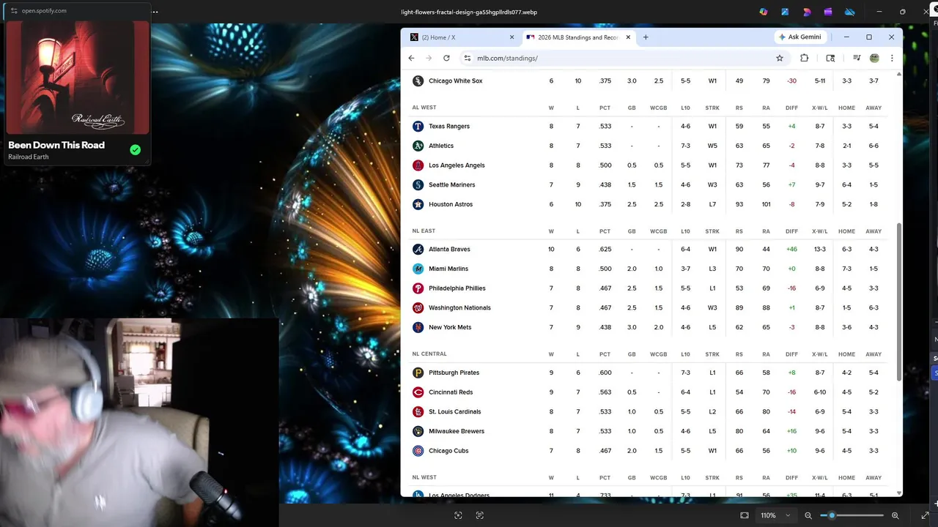
Task: Reload the mlb.com standings page
Action: click(446, 58)
